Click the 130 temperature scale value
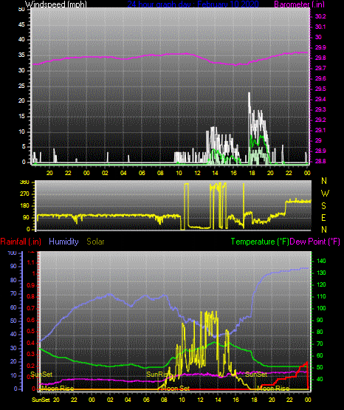The image size is (344, 410). click(321, 273)
